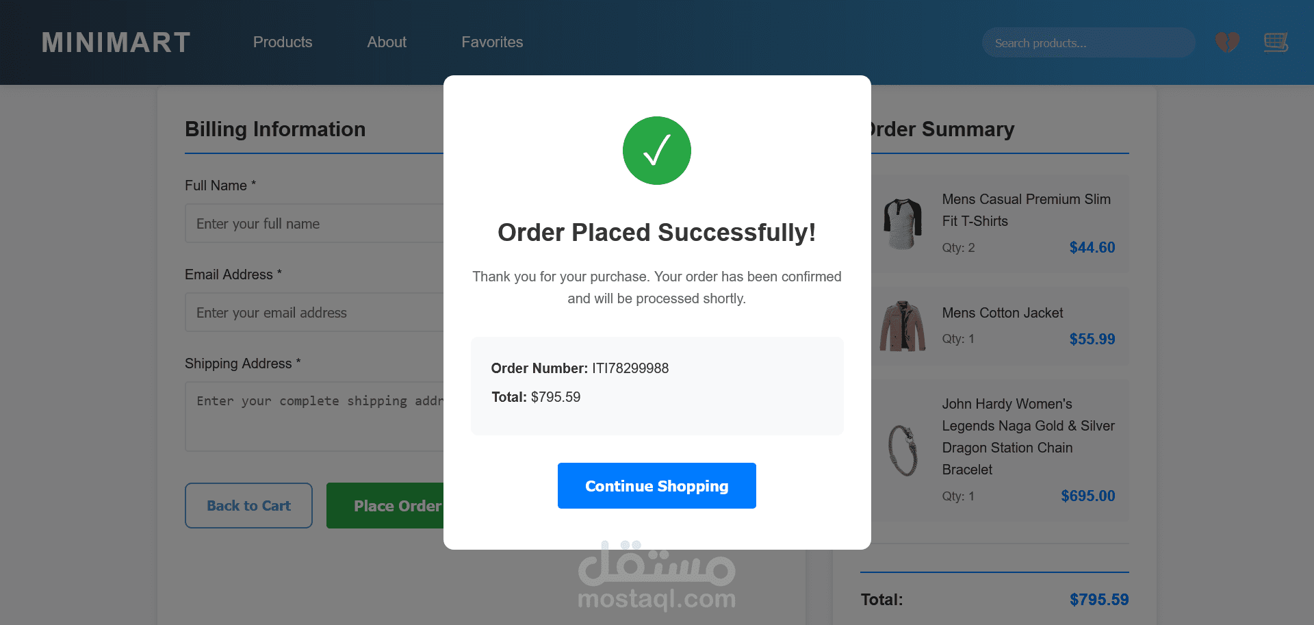
Task: Focus the Search products field
Action: point(1088,43)
